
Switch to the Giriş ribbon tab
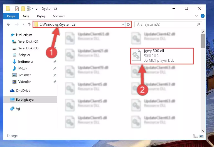(x=26, y=16)
